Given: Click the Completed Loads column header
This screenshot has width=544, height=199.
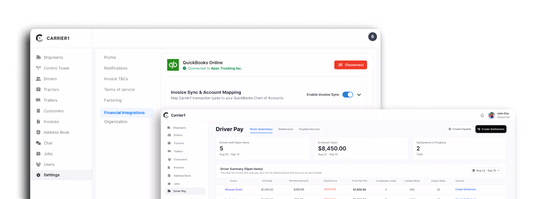Looking at the screenshot, I should pyautogui.click(x=386, y=181).
